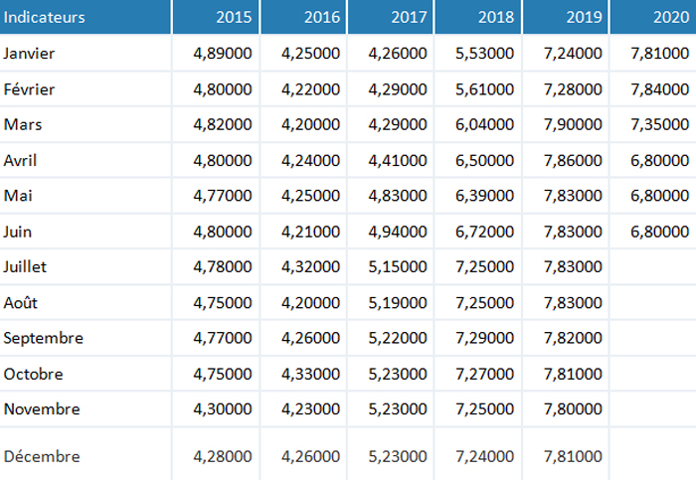Select the 2015 column header
Screen dimensions: 696x480
(x=216, y=17)
